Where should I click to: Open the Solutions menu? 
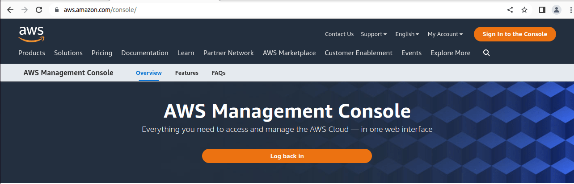68,53
